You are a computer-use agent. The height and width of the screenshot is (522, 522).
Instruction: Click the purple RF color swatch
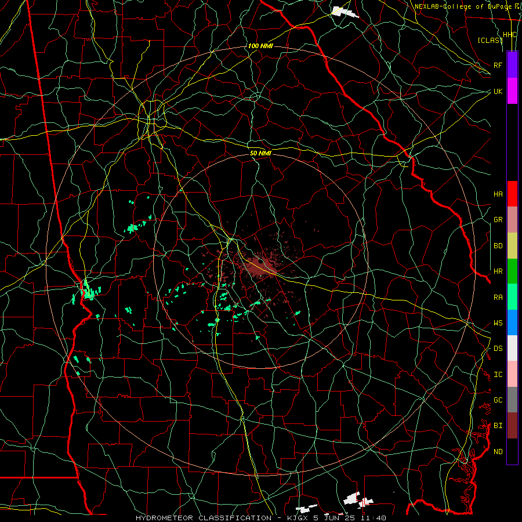512,65
